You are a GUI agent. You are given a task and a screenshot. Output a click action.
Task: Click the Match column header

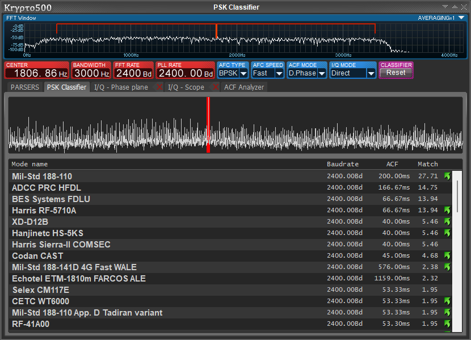428,164
